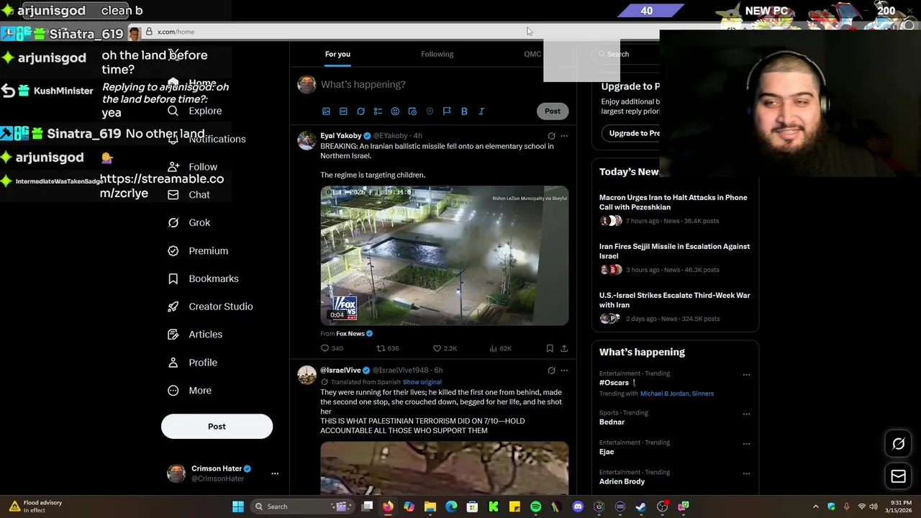Go to Profile in the sidebar
921x518 pixels.
(192, 363)
